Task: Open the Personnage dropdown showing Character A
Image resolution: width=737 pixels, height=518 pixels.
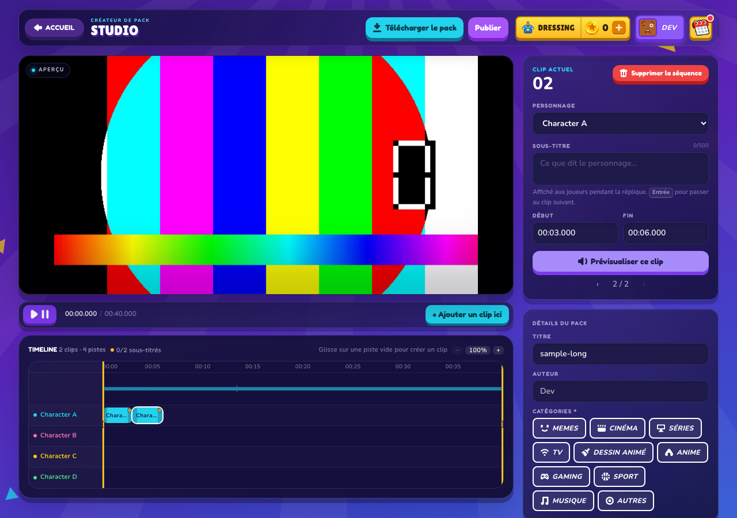Action: point(621,123)
